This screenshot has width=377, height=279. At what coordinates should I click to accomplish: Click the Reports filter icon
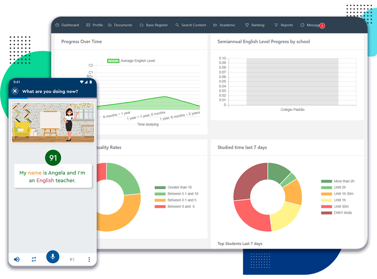(x=276, y=25)
